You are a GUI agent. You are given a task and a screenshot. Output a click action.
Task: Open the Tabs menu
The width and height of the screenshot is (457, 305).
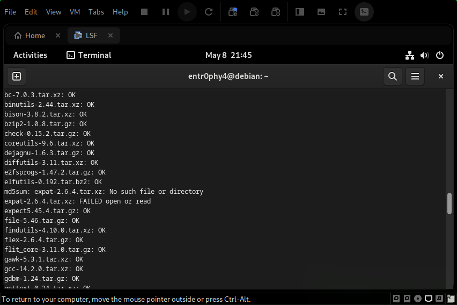[x=96, y=12]
